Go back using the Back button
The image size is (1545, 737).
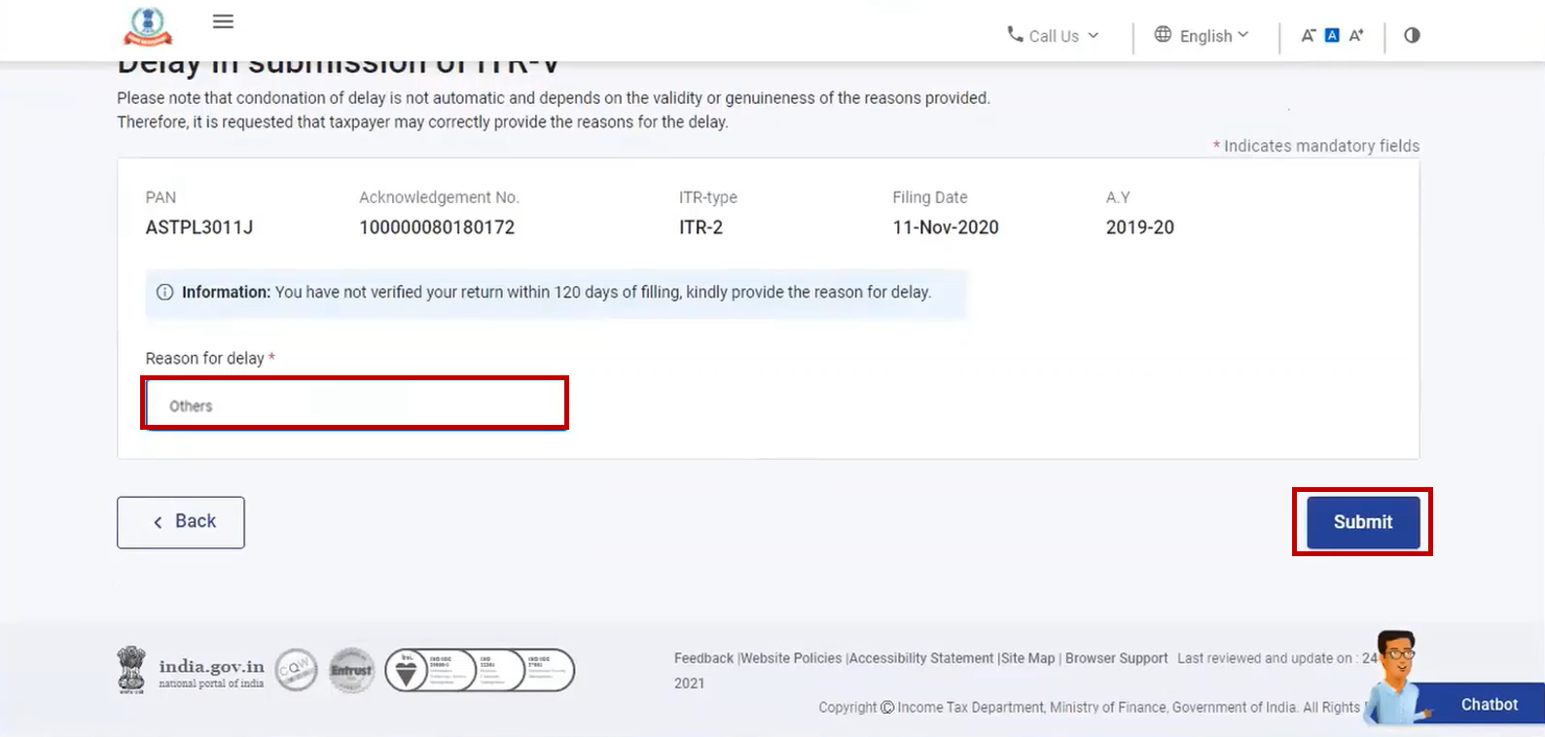tap(181, 522)
